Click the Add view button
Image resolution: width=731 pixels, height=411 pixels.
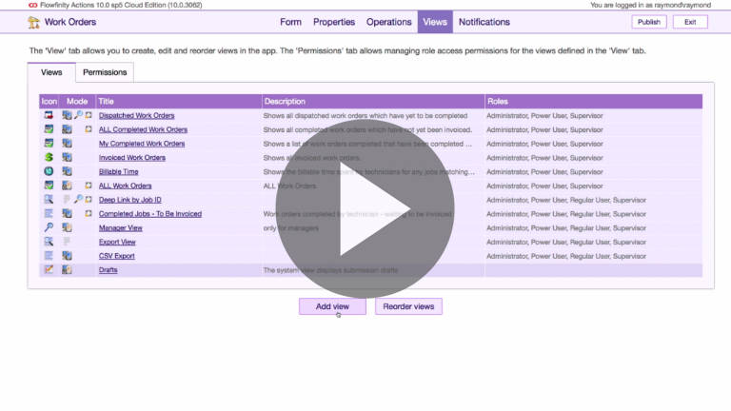coord(332,306)
